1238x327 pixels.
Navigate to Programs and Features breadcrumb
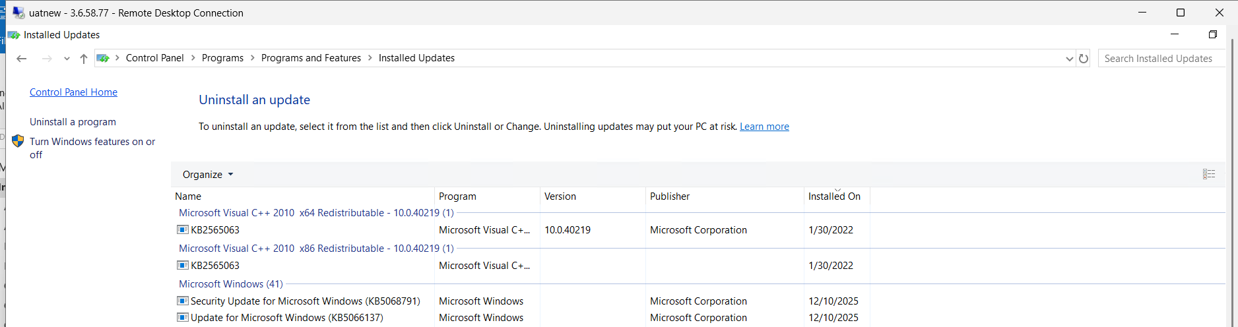point(311,58)
